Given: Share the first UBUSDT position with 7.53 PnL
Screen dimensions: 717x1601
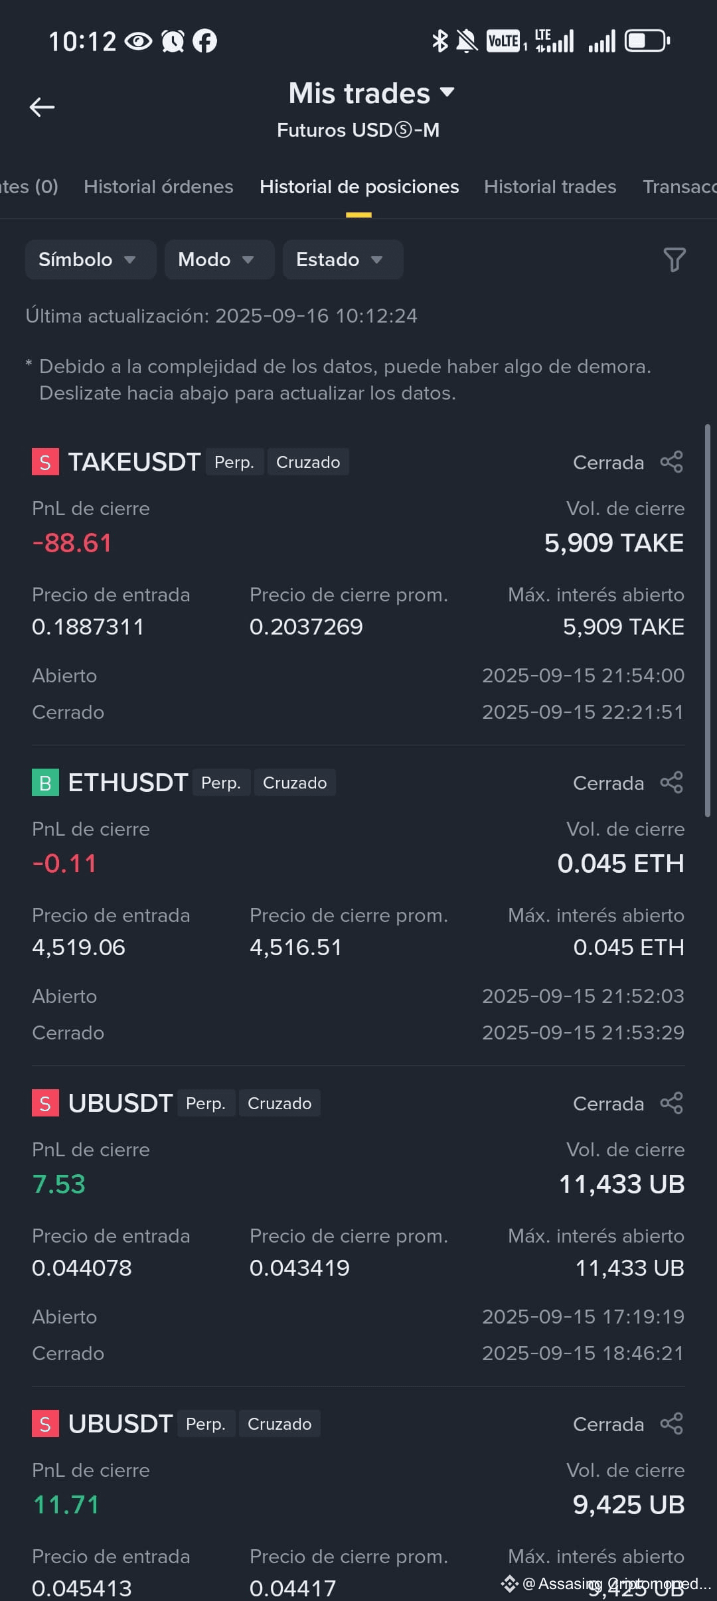Looking at the screenshot, I should (x=672, y=1103).
